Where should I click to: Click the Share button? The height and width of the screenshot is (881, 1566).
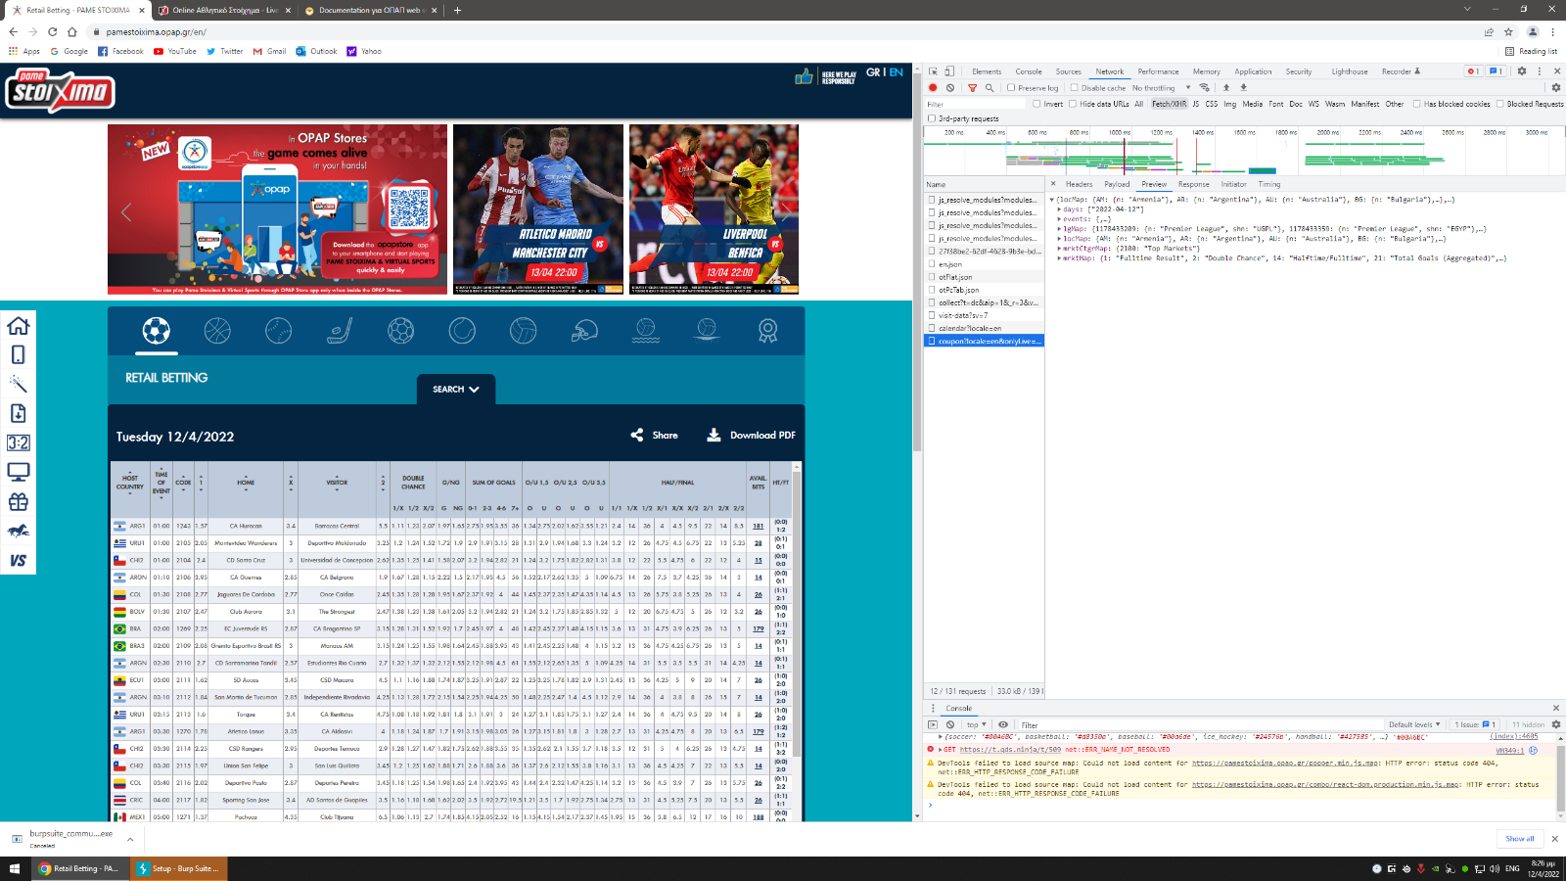(655, 435)
